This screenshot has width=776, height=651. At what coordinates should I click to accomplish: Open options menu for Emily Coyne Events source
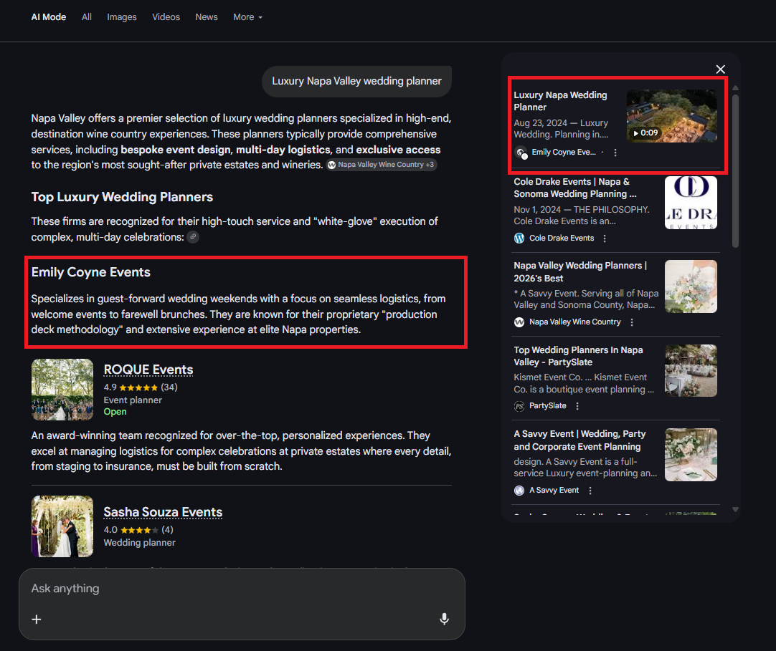pos(615,153)
